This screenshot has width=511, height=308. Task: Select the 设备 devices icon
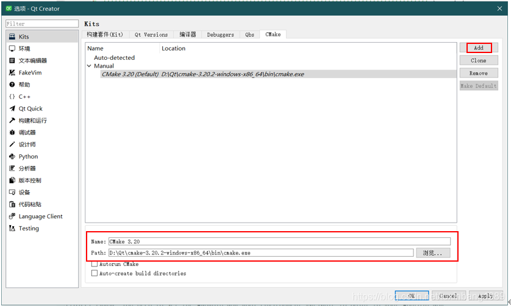coord(12,192)
